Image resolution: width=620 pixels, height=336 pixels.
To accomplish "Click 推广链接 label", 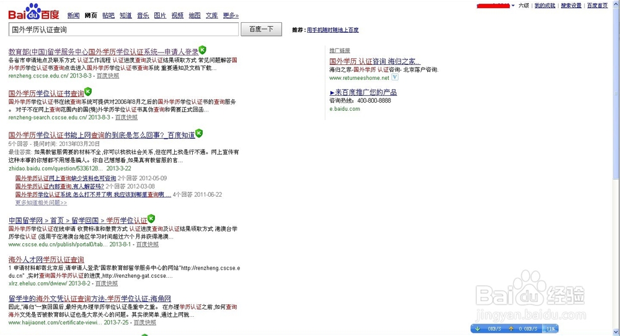I will click(340, 51).
